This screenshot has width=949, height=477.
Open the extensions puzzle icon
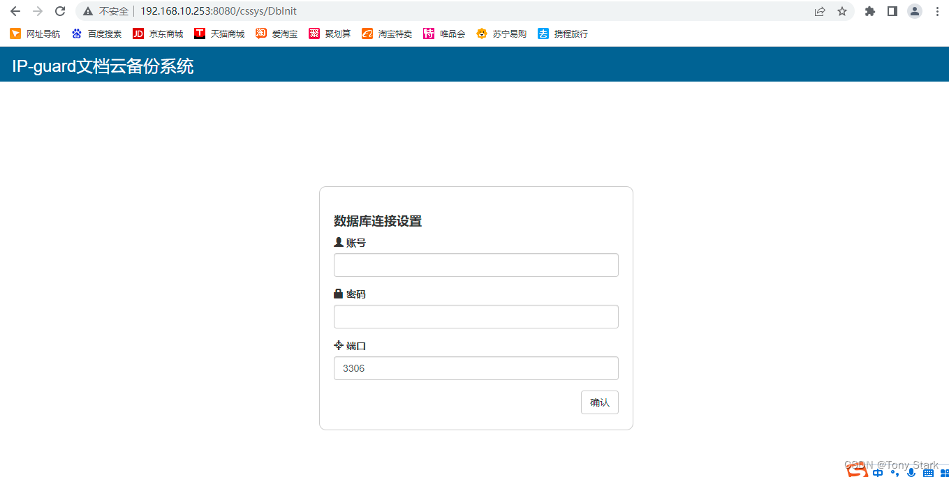click(869, 11)
